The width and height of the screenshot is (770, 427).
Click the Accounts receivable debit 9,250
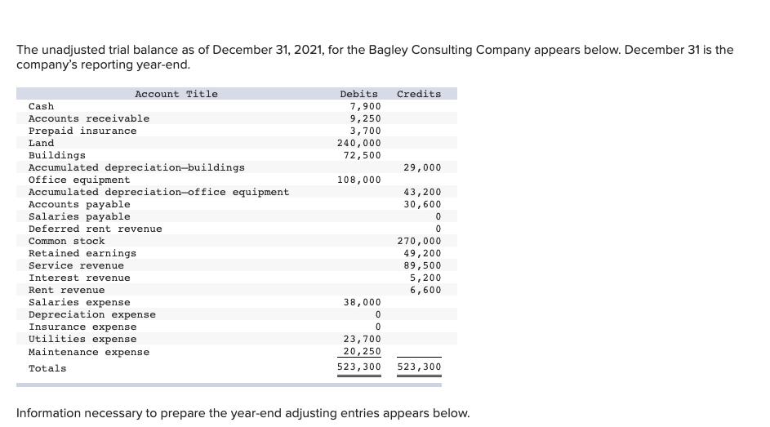point(365,118)
